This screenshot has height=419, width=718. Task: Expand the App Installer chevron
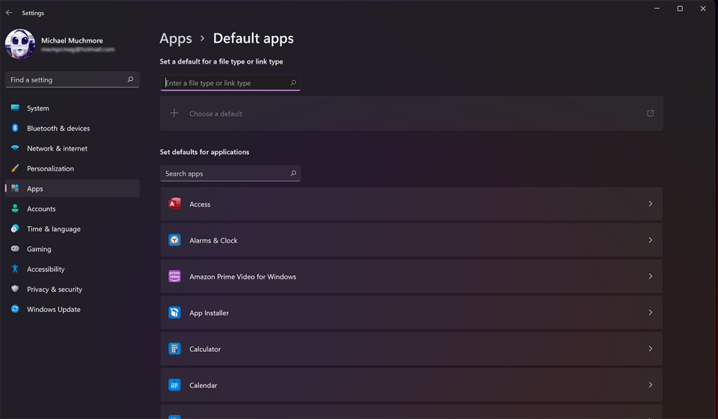[650, 312]
